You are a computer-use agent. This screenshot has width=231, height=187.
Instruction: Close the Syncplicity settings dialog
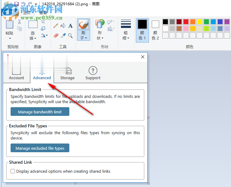pos(143,57)
